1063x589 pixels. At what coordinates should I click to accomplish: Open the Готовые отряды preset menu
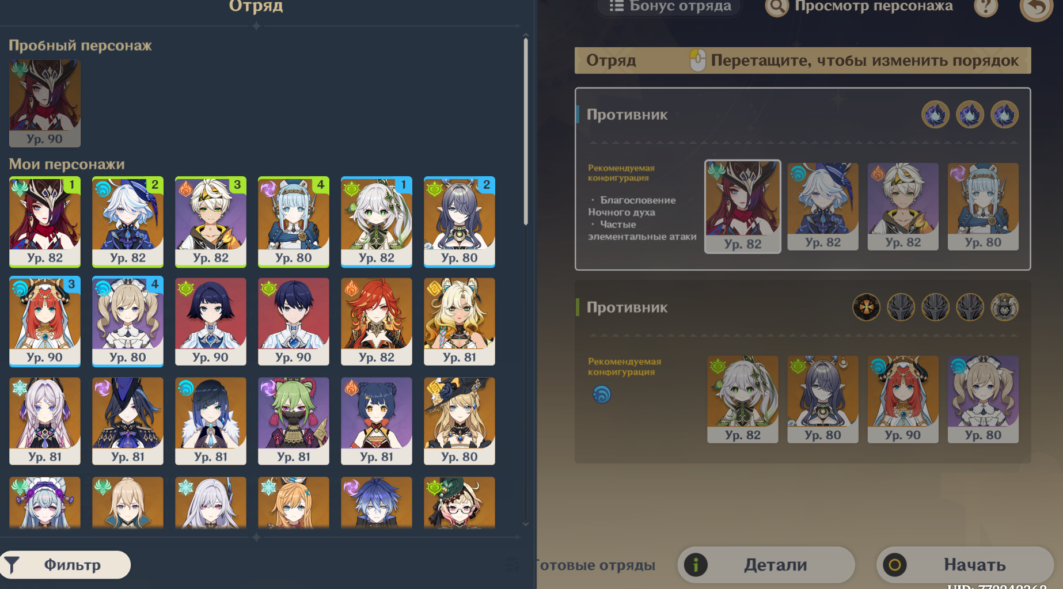[x=582, y=565]
